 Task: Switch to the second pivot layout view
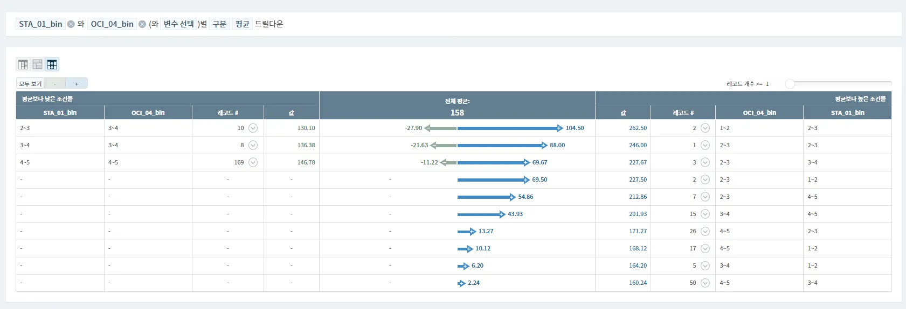coord(37,64)
